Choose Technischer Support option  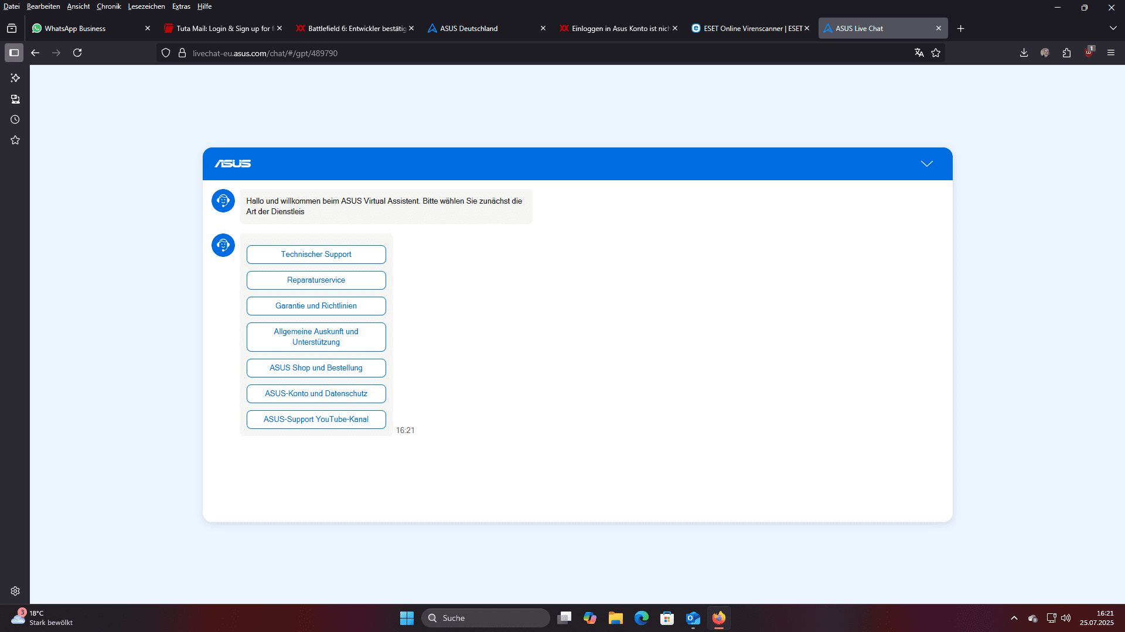pos(316,255)
